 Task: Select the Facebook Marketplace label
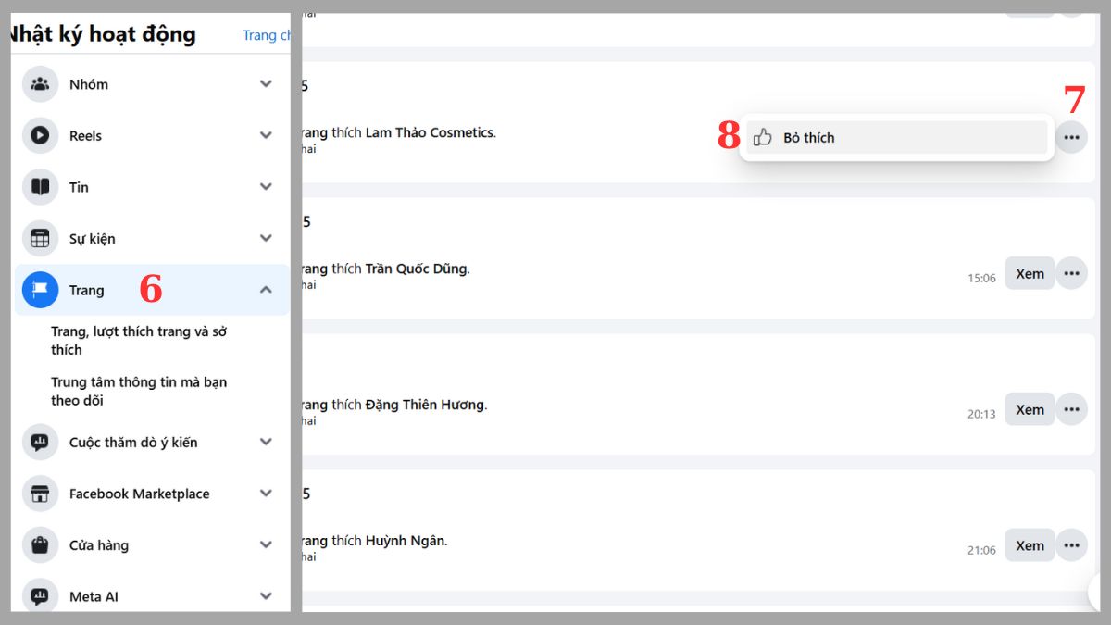[x=140, y=494]
